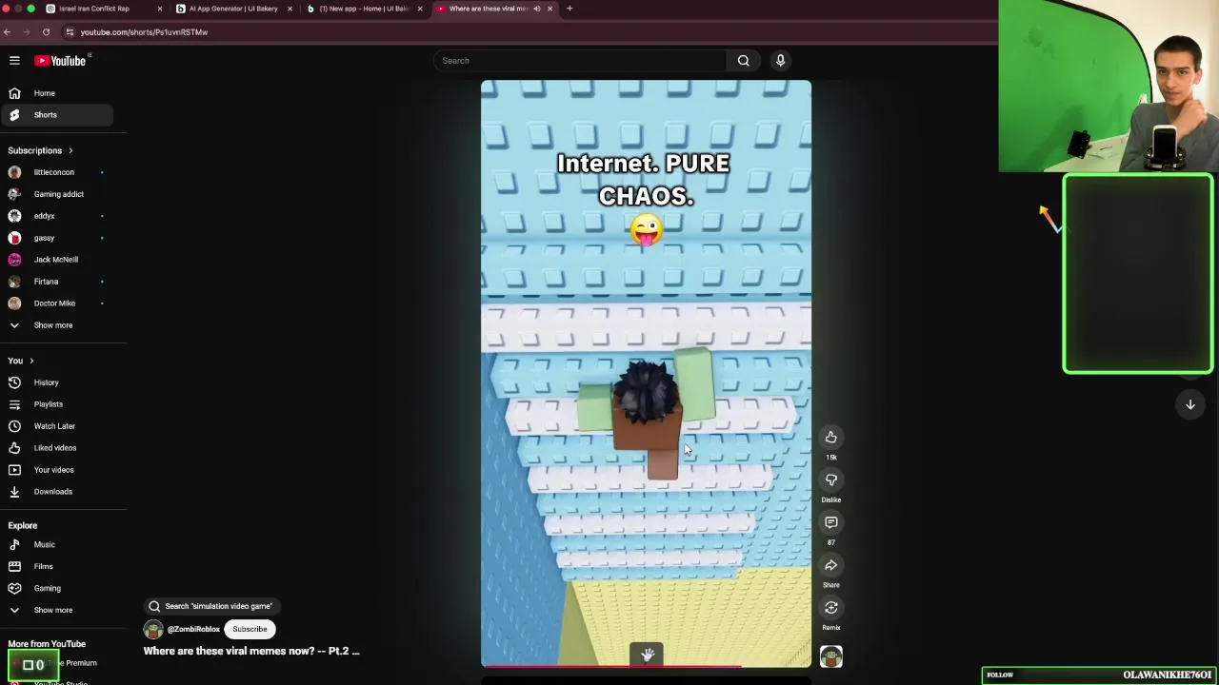Open the sound source thumbnail under Remix

(x=830, y=656)
